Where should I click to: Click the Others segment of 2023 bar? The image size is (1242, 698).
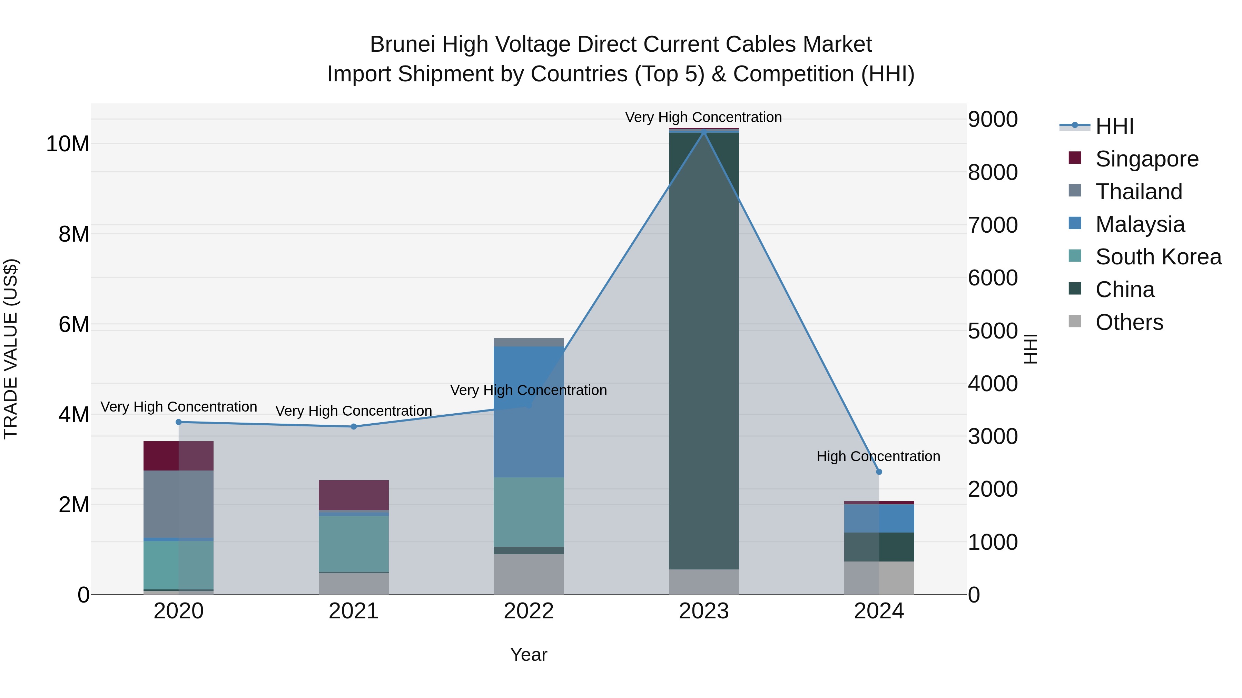(x=704, y=582)
